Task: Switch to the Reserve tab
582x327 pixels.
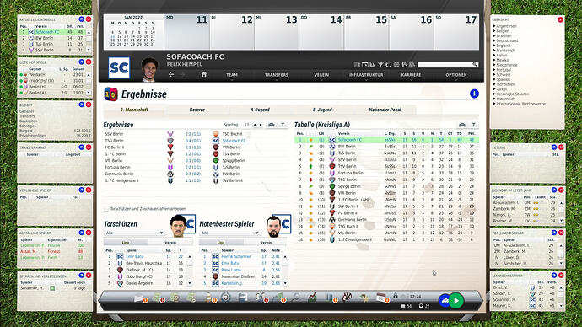Action: pos(197,110)
